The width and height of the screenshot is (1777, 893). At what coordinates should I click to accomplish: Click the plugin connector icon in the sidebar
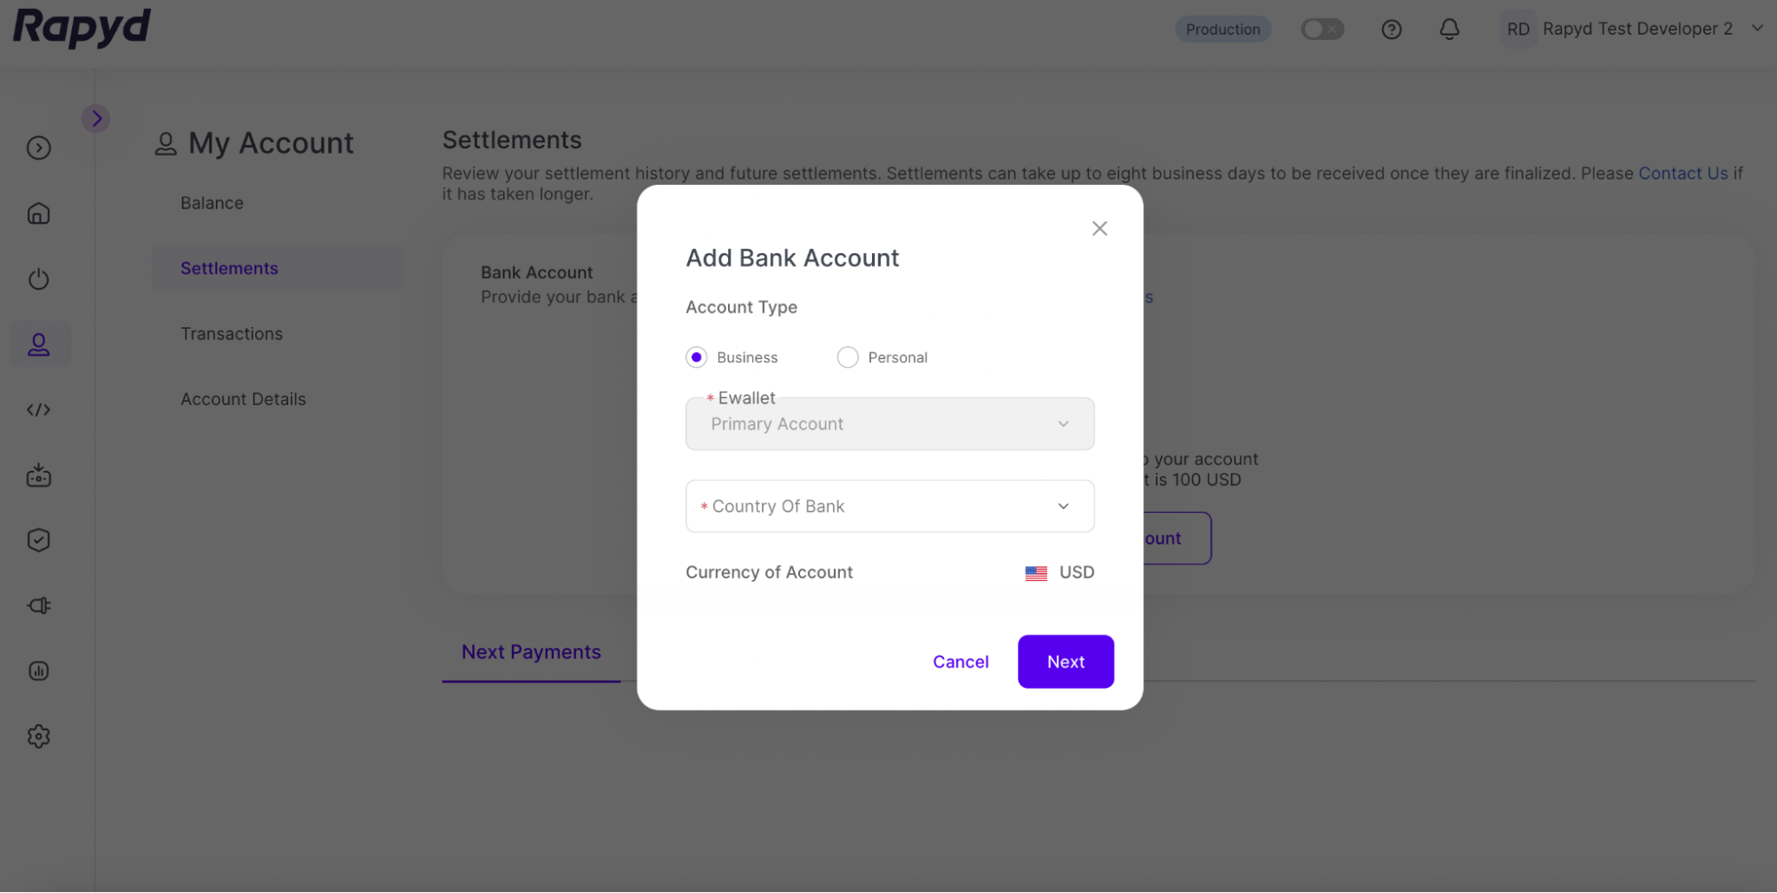click(x=38, y=605)
